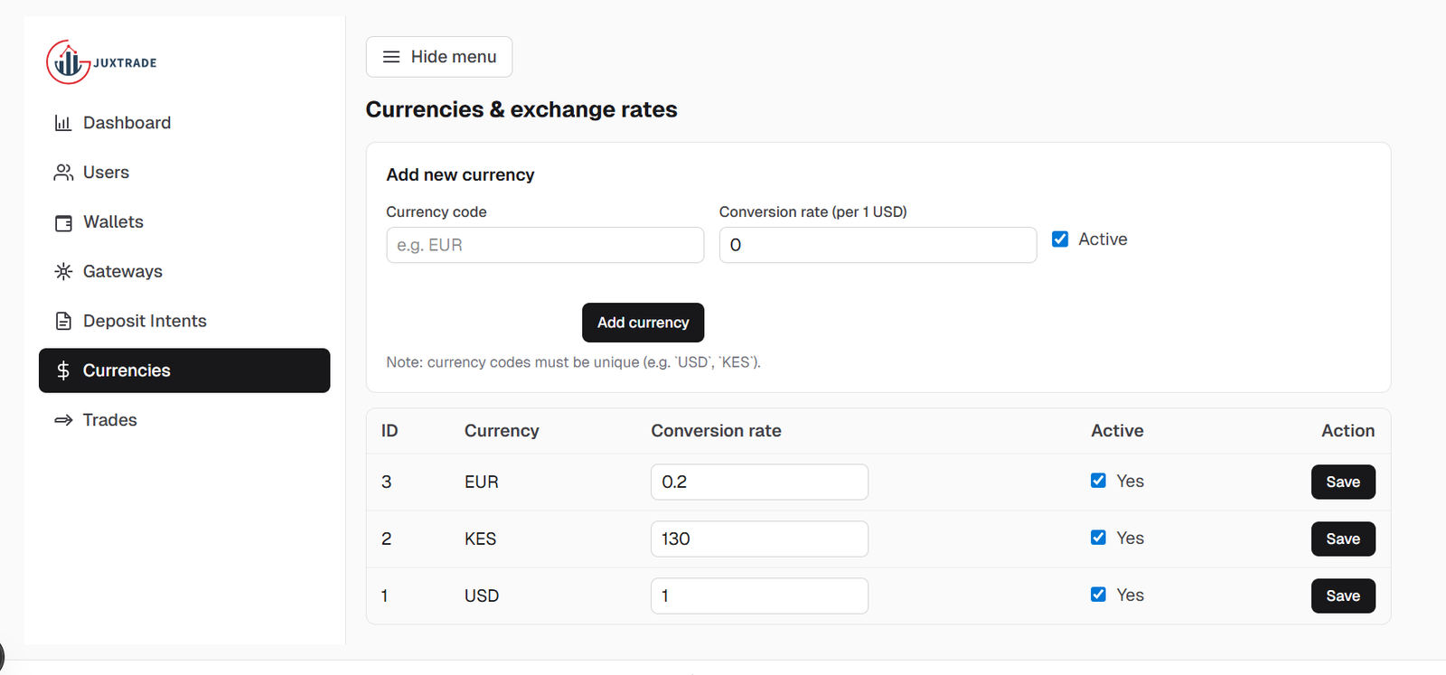Save the KES row changes
Screen dimensions: 1446x675
pyautogui.click(x=1342, y=539)
